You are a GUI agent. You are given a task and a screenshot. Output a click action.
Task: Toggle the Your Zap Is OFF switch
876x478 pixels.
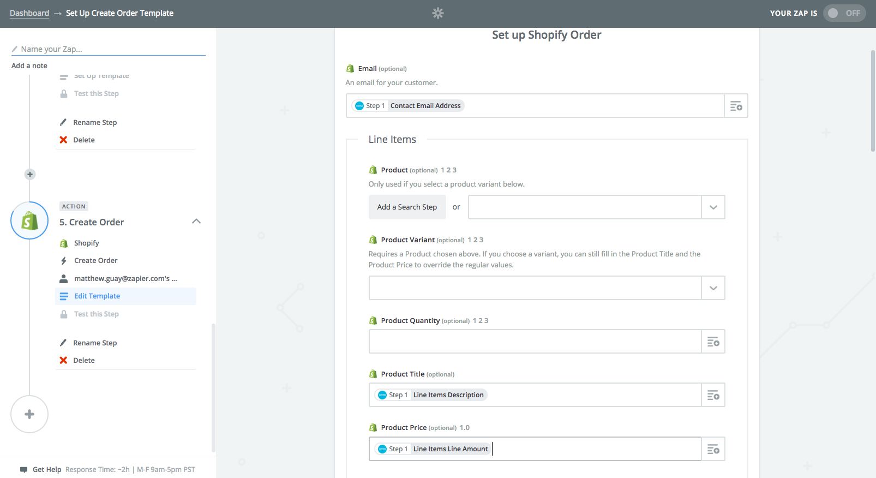pos(844,13)
